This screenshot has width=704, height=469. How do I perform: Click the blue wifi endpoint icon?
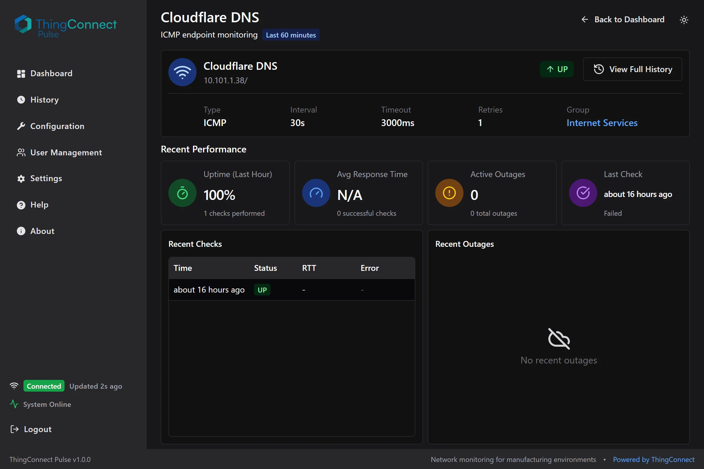pos(182,72)
